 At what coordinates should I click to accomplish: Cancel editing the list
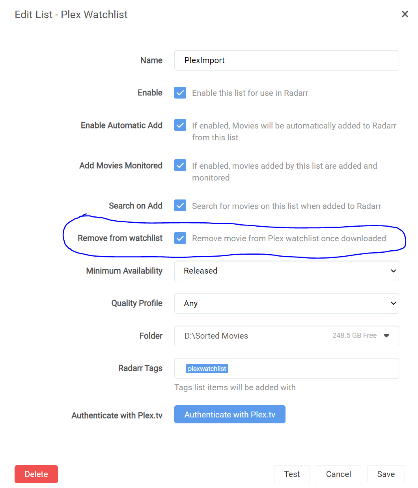coord(338,474)
